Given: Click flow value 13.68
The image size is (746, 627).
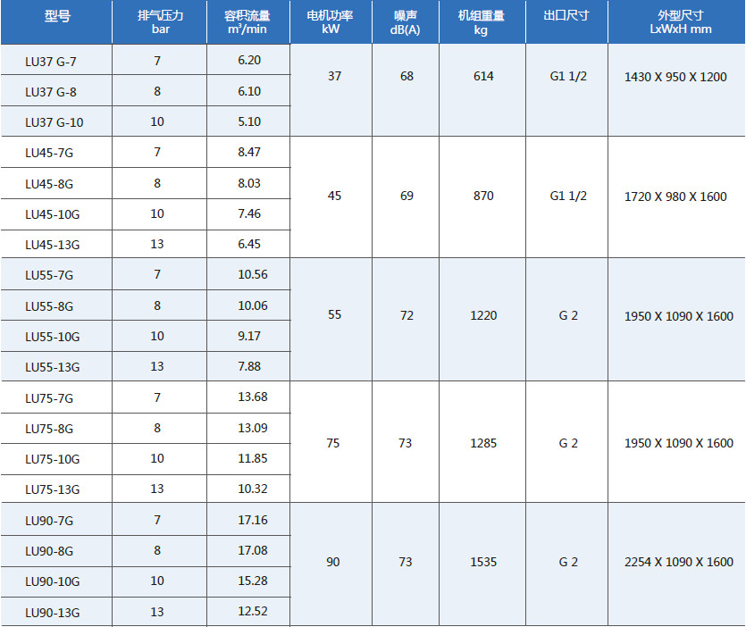Looking at the screenshot, I should (253, 397).
